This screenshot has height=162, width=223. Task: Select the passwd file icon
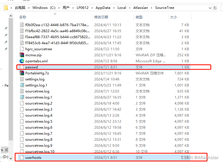22,67
